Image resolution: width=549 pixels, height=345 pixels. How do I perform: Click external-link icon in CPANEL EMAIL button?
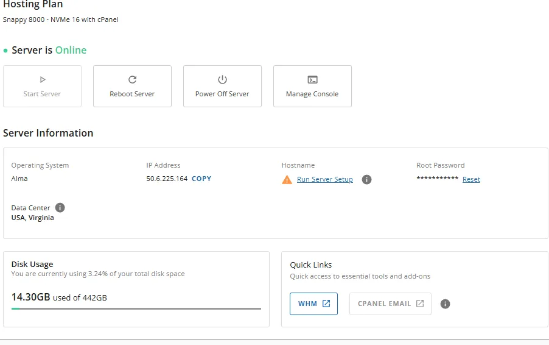pyautogui.click(x=420, y=304)
